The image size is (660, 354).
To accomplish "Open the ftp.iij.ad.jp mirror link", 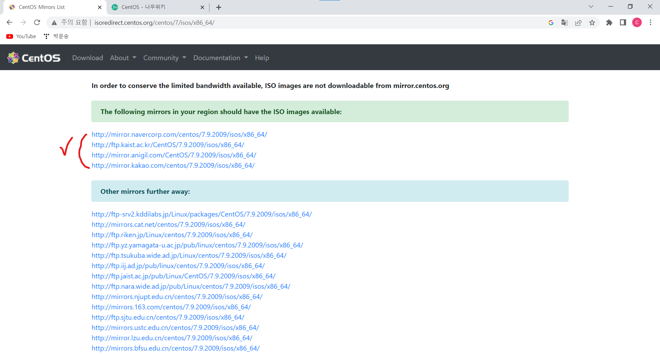I will click(178, 266).
